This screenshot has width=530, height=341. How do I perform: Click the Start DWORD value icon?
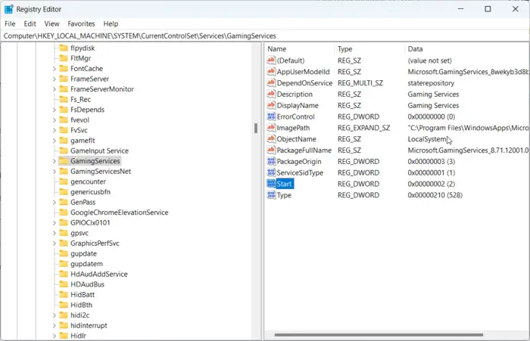(x=271, y=184)
